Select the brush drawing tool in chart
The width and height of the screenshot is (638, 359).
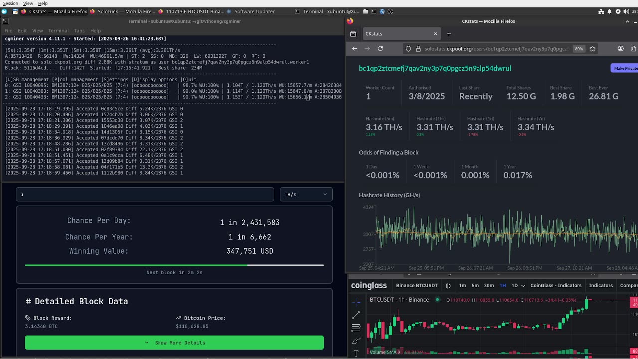(x=356, y=341)
